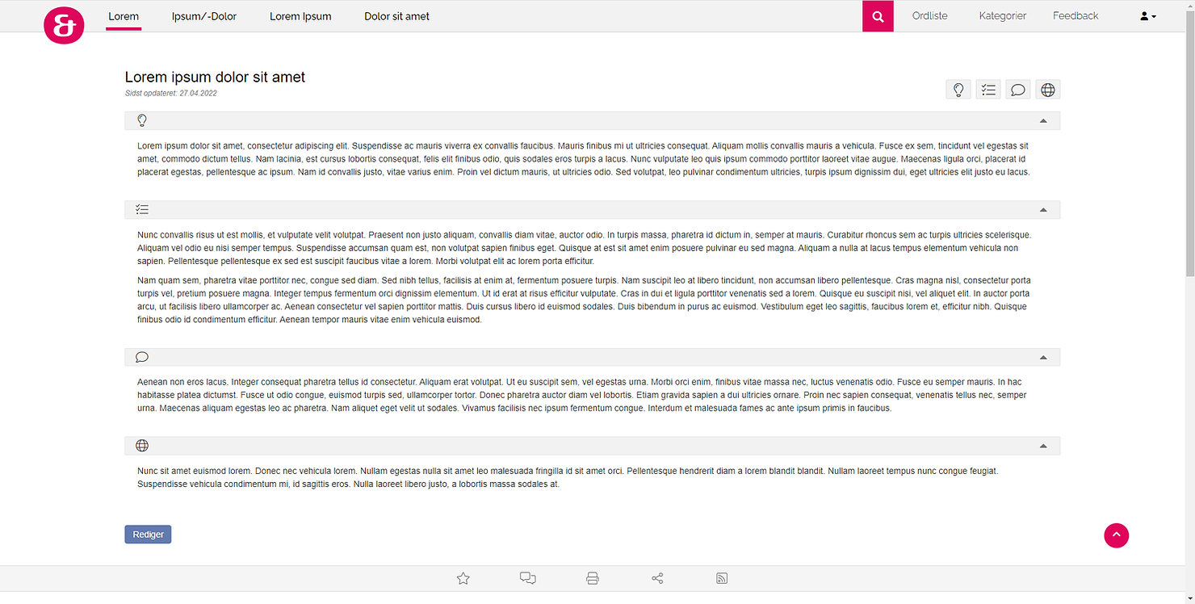
Task: Click the printer icon in the footer
Action: coord(593,578)
